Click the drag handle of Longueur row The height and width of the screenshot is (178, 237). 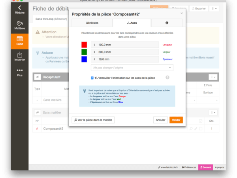tap(94, 45)
